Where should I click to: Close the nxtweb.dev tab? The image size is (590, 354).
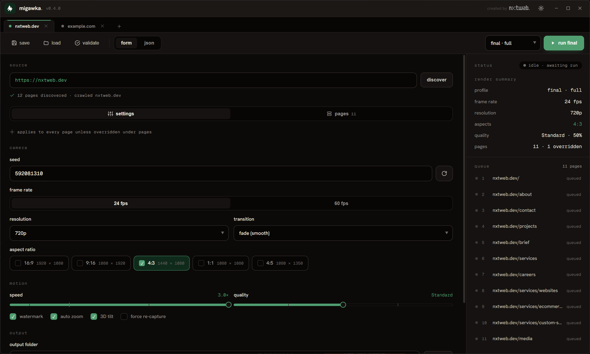(x=46, y=26)
